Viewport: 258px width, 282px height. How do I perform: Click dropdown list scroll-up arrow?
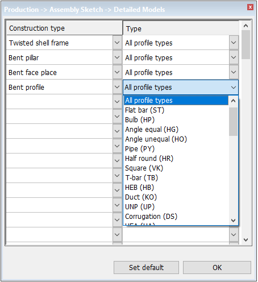click(233, 101)
